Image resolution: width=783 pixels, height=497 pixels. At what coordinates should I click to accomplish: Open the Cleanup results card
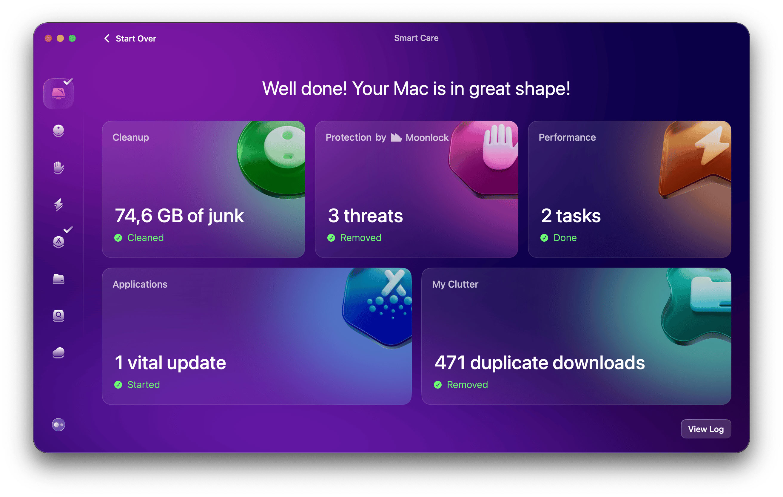(x=204, y=189)
